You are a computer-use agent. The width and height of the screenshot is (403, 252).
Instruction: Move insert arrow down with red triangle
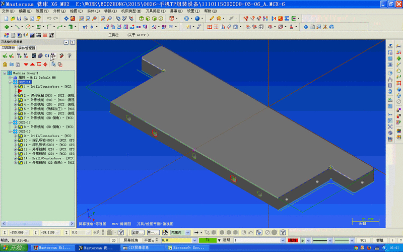[26, 65]
